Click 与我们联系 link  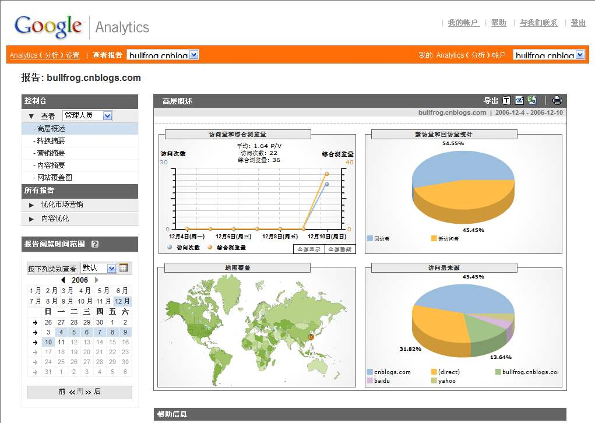coord(538,23)
